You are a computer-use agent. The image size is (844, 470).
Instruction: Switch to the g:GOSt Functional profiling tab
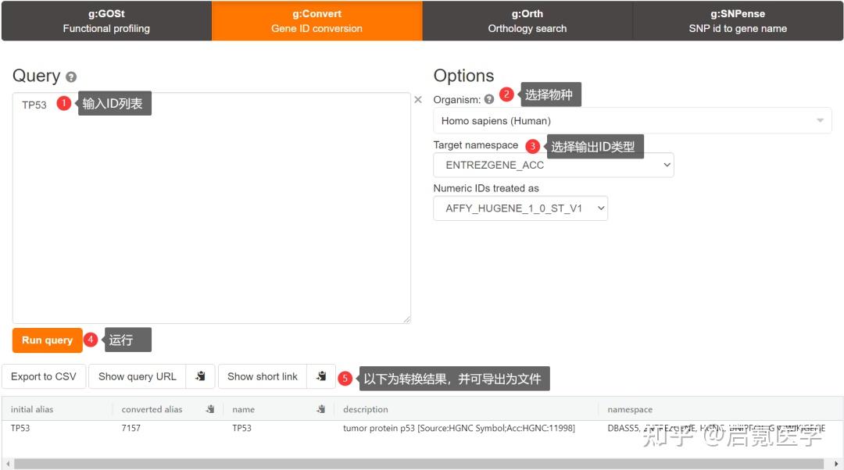[105, 20]
